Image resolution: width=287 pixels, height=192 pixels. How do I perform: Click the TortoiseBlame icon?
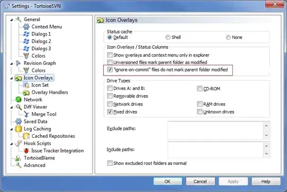pos(18,158)
